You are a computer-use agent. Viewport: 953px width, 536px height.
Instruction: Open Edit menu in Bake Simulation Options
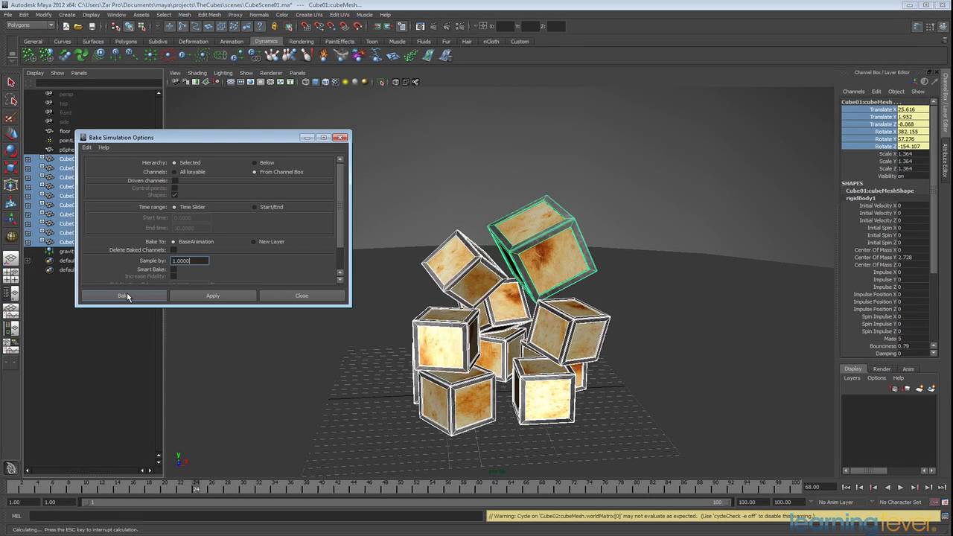[86, 147]
